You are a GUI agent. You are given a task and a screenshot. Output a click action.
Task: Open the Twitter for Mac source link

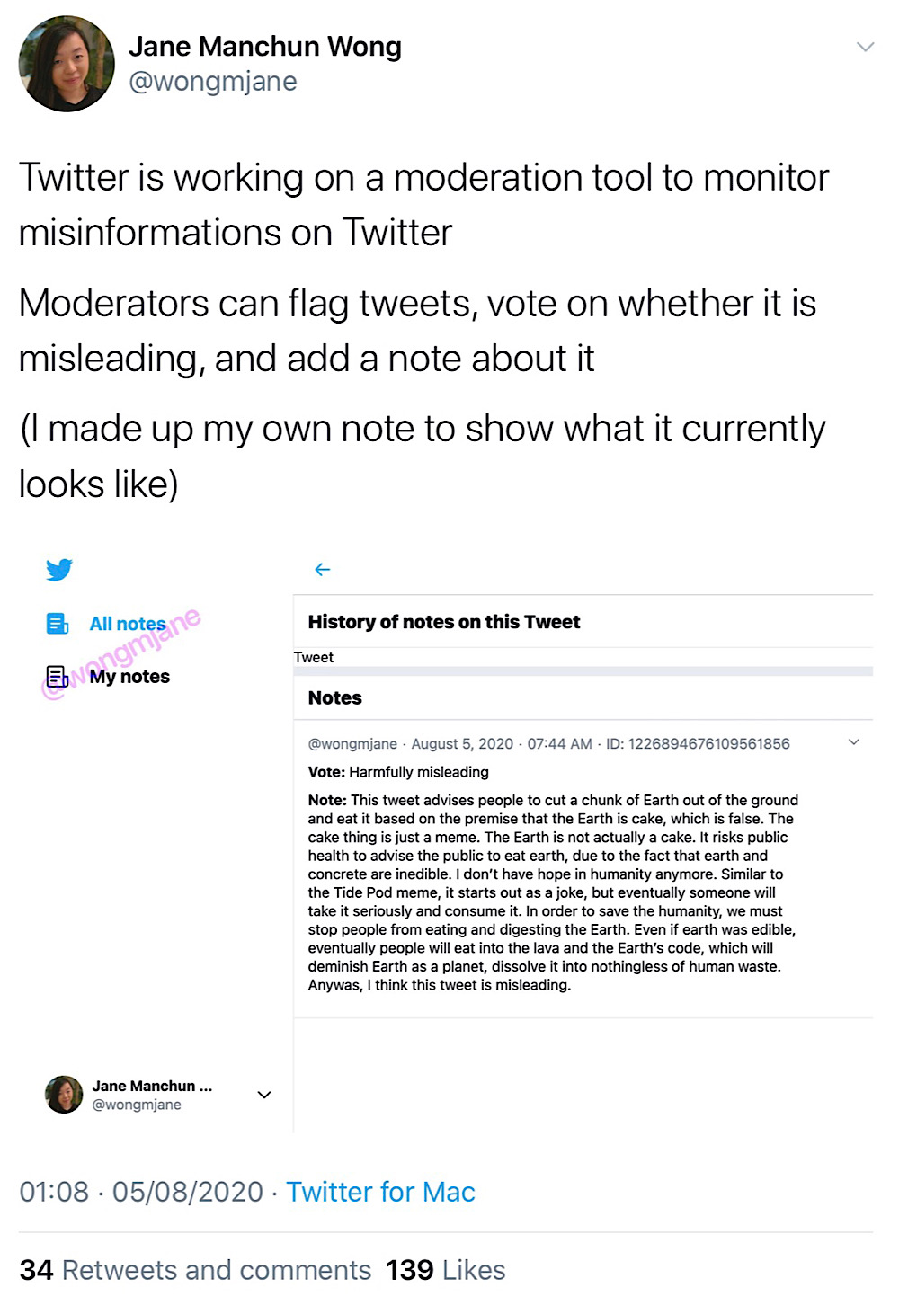coord(380,1191)
